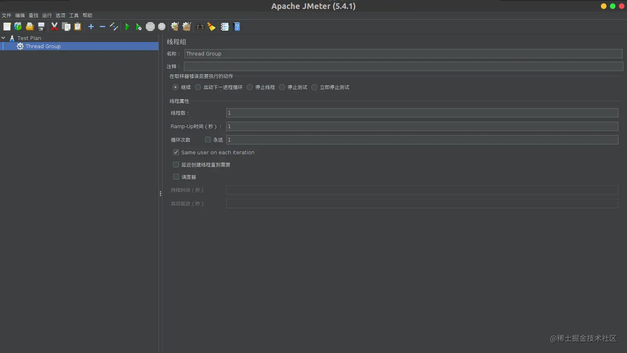Click the 注释 comments field
The image size is (627, 353).
pos(403,66)
